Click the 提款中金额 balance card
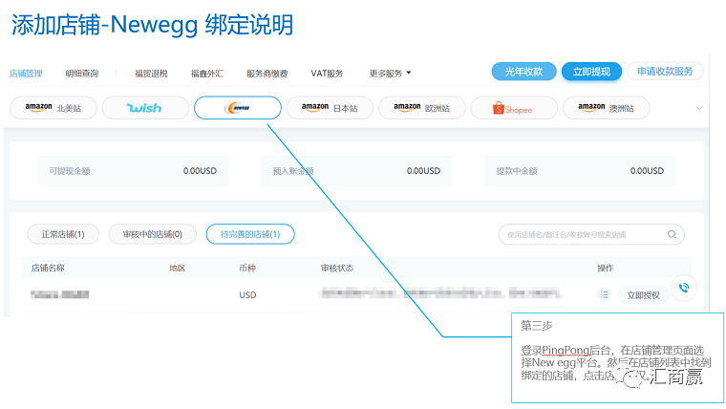This screenshot has width=726, height=409. pyautogui.click(x=580, y=171)
